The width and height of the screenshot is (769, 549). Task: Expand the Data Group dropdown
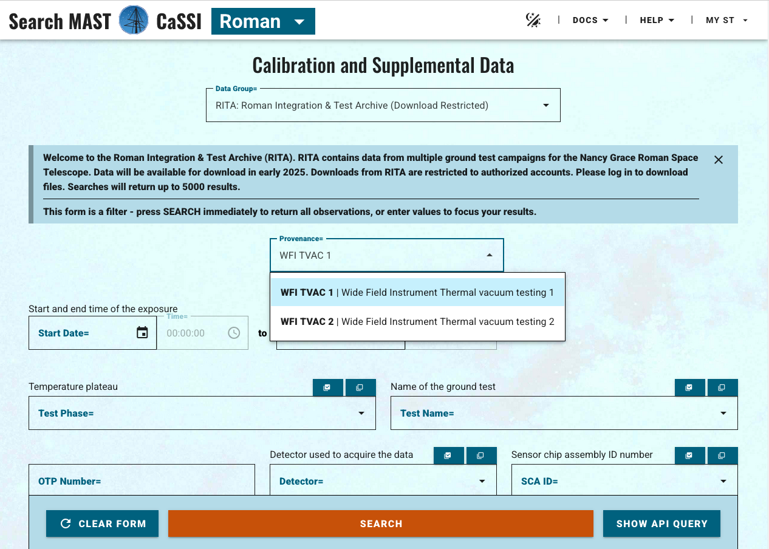383,106
